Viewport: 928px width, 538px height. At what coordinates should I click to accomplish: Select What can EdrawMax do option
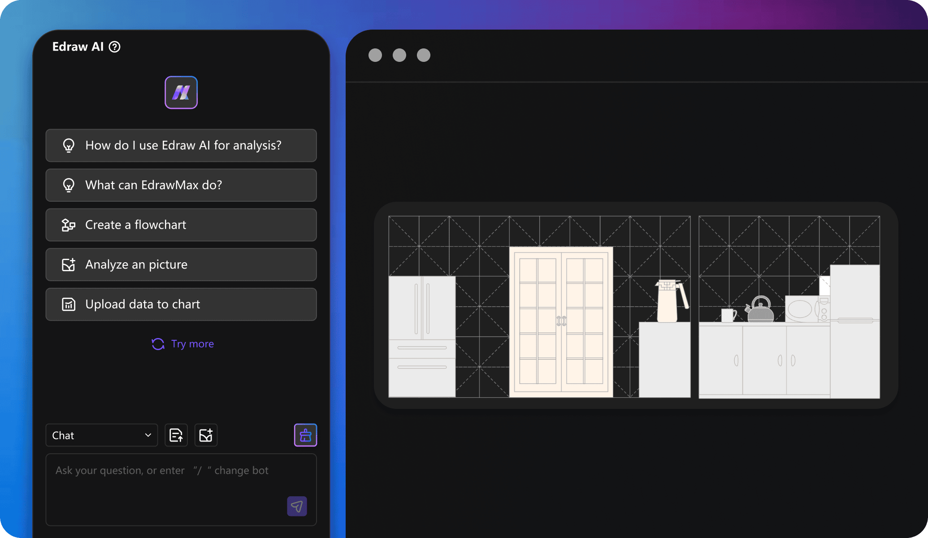click(181, 185)
